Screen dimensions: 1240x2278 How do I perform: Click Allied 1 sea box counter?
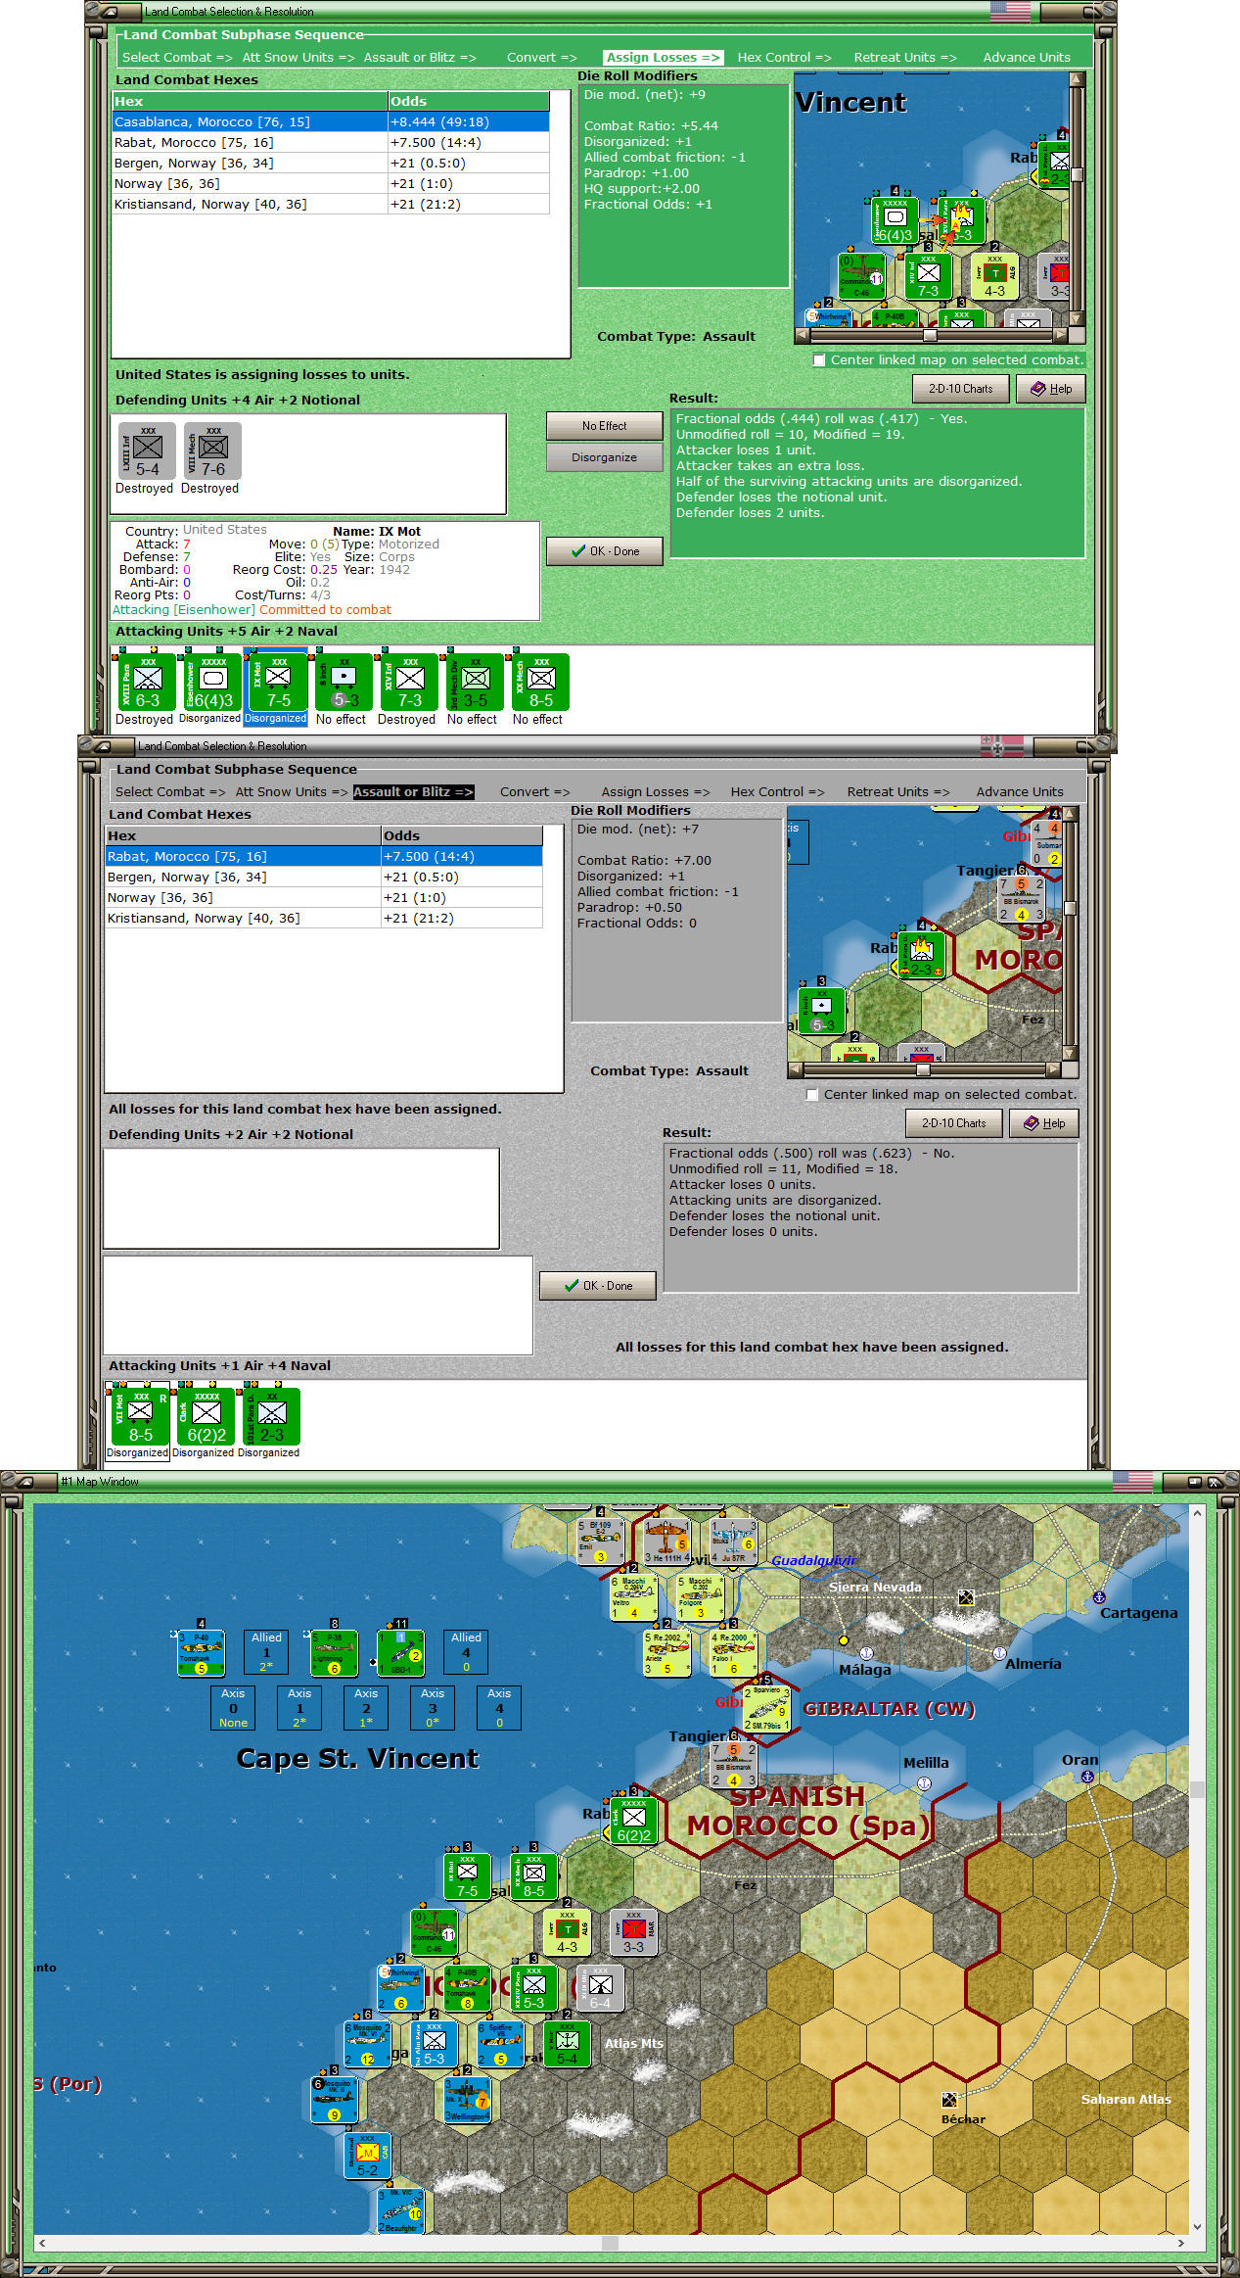pyautogui.click(x=266, y=1652)
